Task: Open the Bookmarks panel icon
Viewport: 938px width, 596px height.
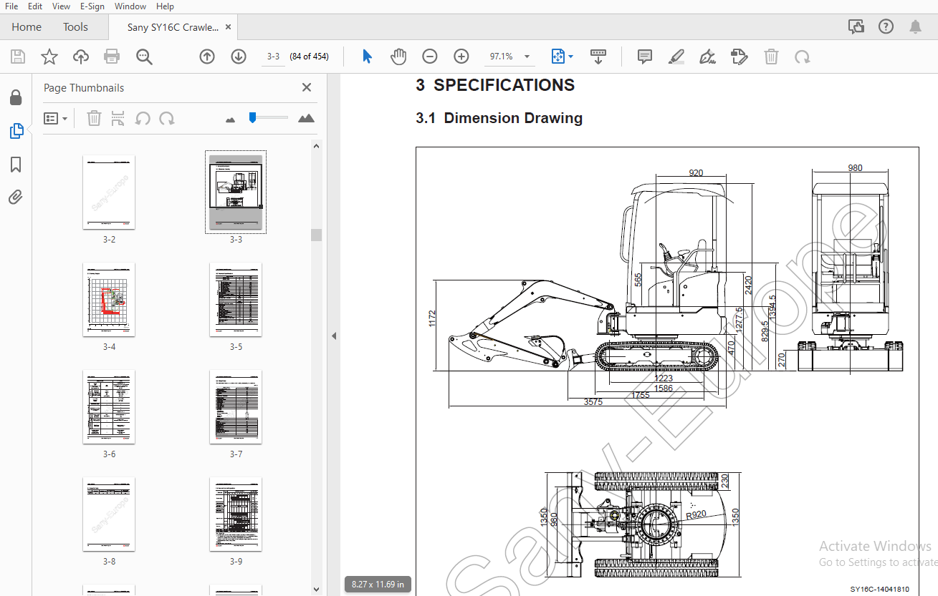Action: pos(16,165)
